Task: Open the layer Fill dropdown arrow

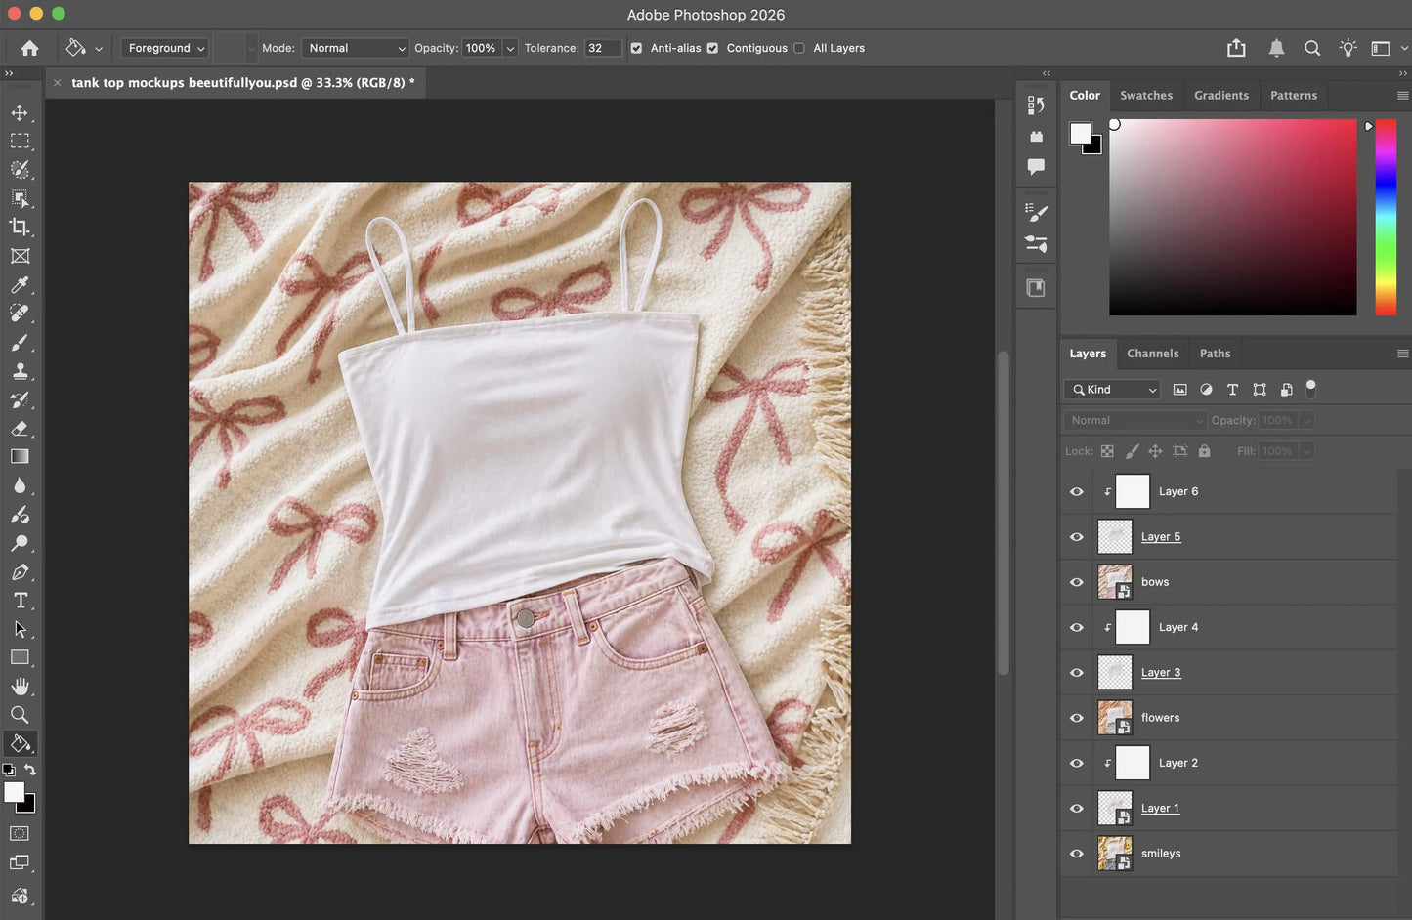Action: [1306, 451]
